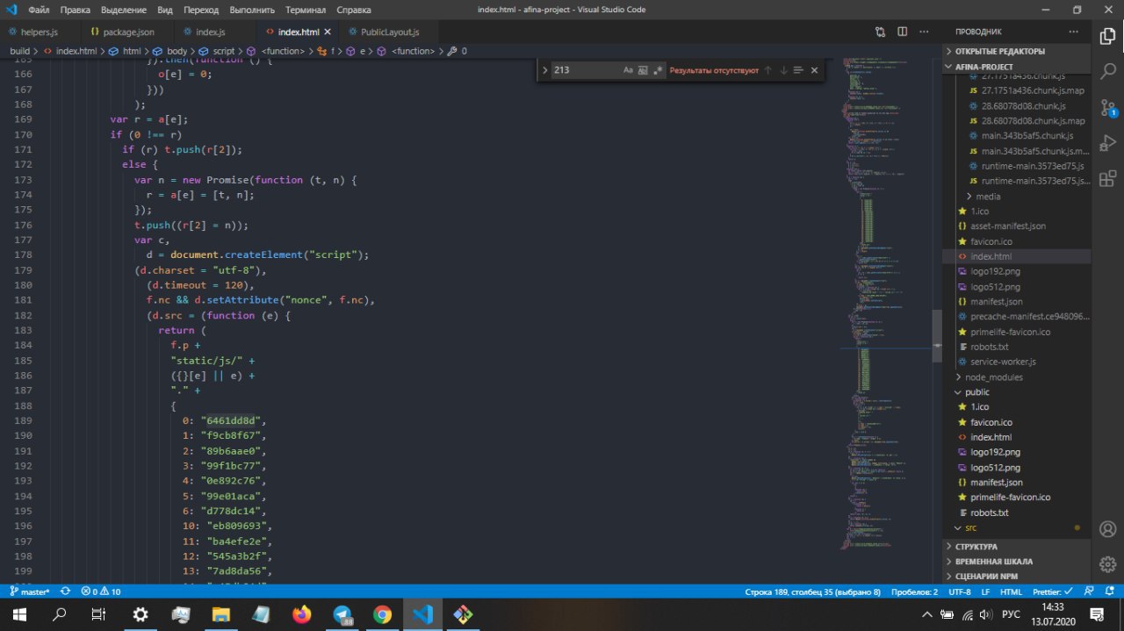Open the Extensions view

(1107, 176)
